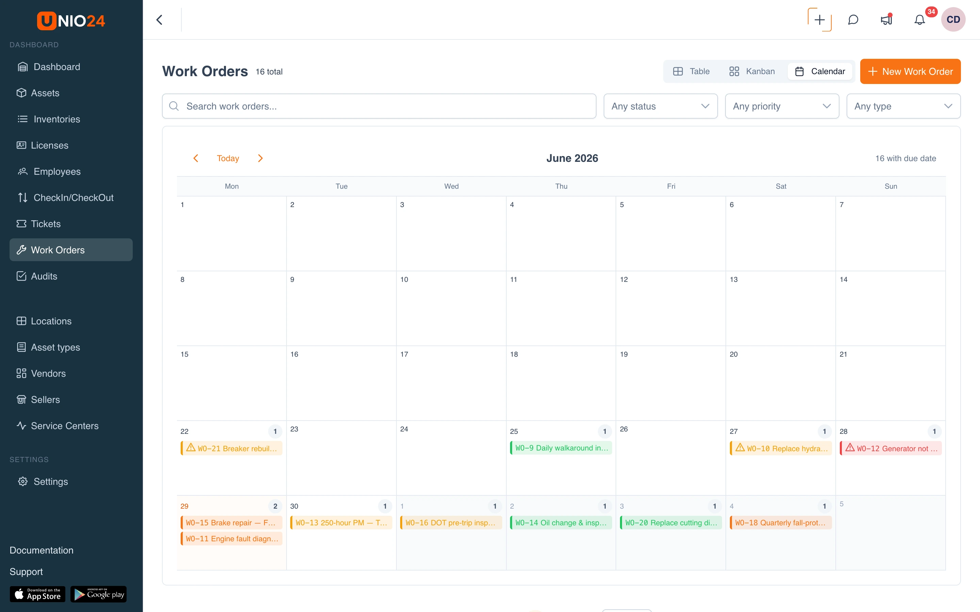Click Download on the App Store badge
The width and height of the screenshot is (980, 612).
pos(37,594)
